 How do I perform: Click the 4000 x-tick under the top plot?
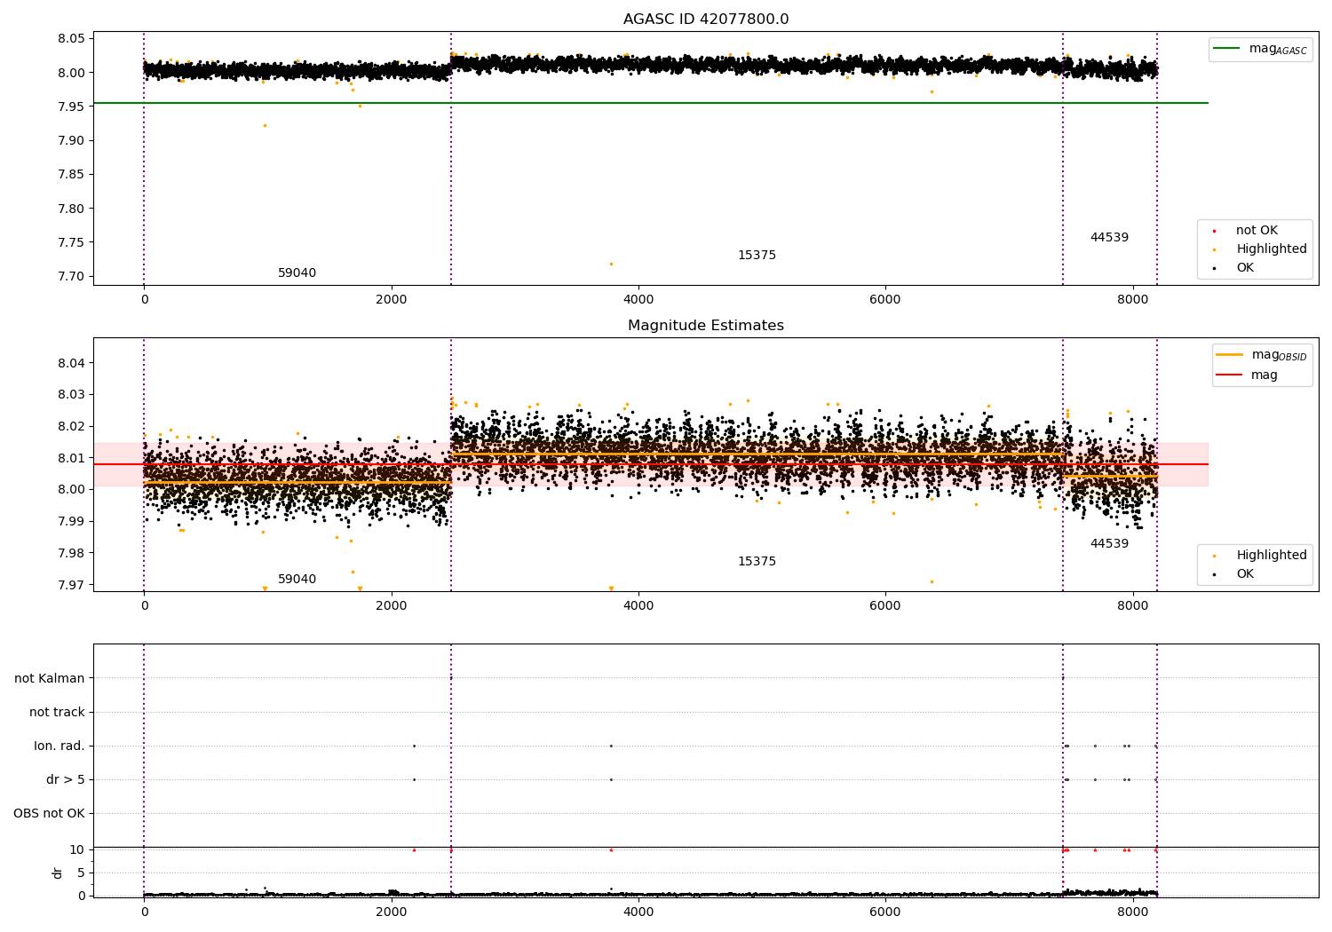[x=638, y=300]
